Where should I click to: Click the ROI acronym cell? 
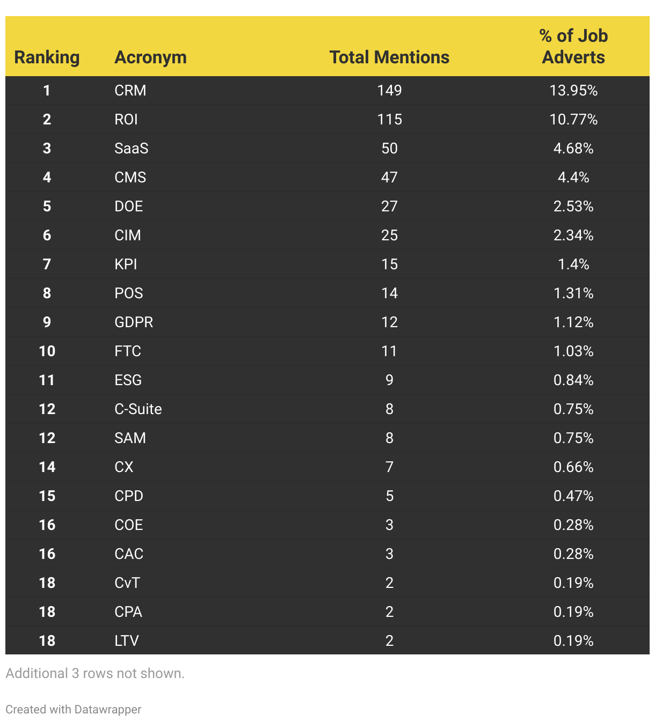(126, 119)
